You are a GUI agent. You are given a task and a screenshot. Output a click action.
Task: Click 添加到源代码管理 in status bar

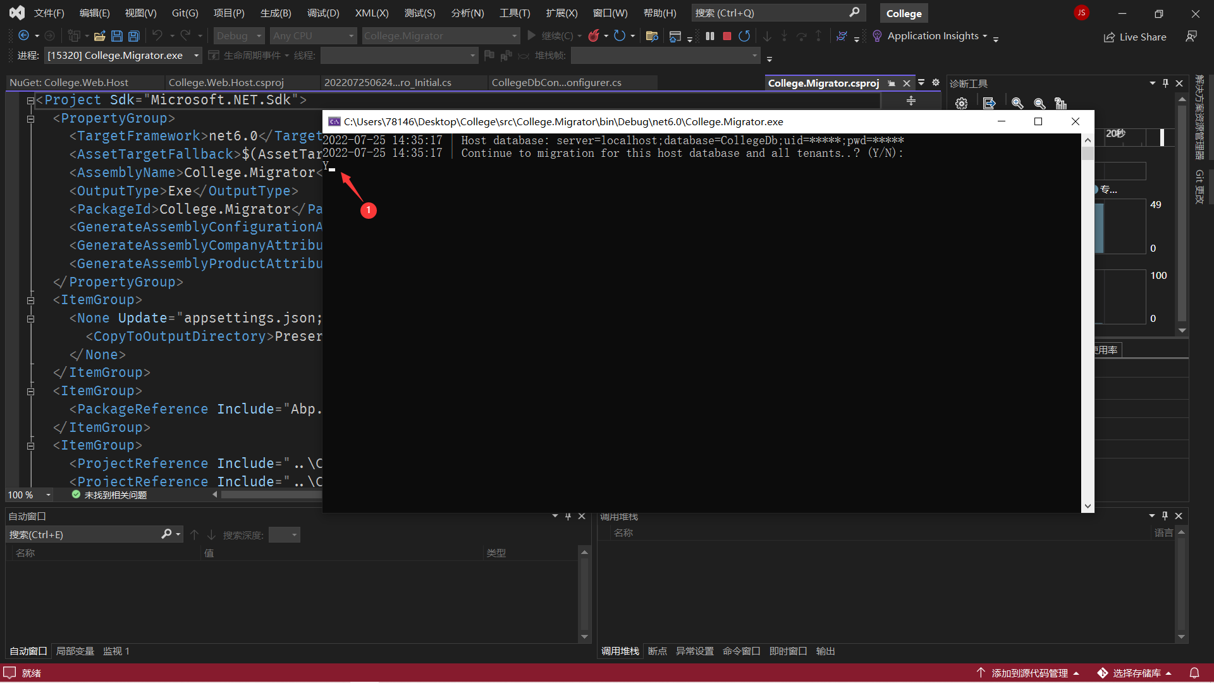pos(1029,673)
